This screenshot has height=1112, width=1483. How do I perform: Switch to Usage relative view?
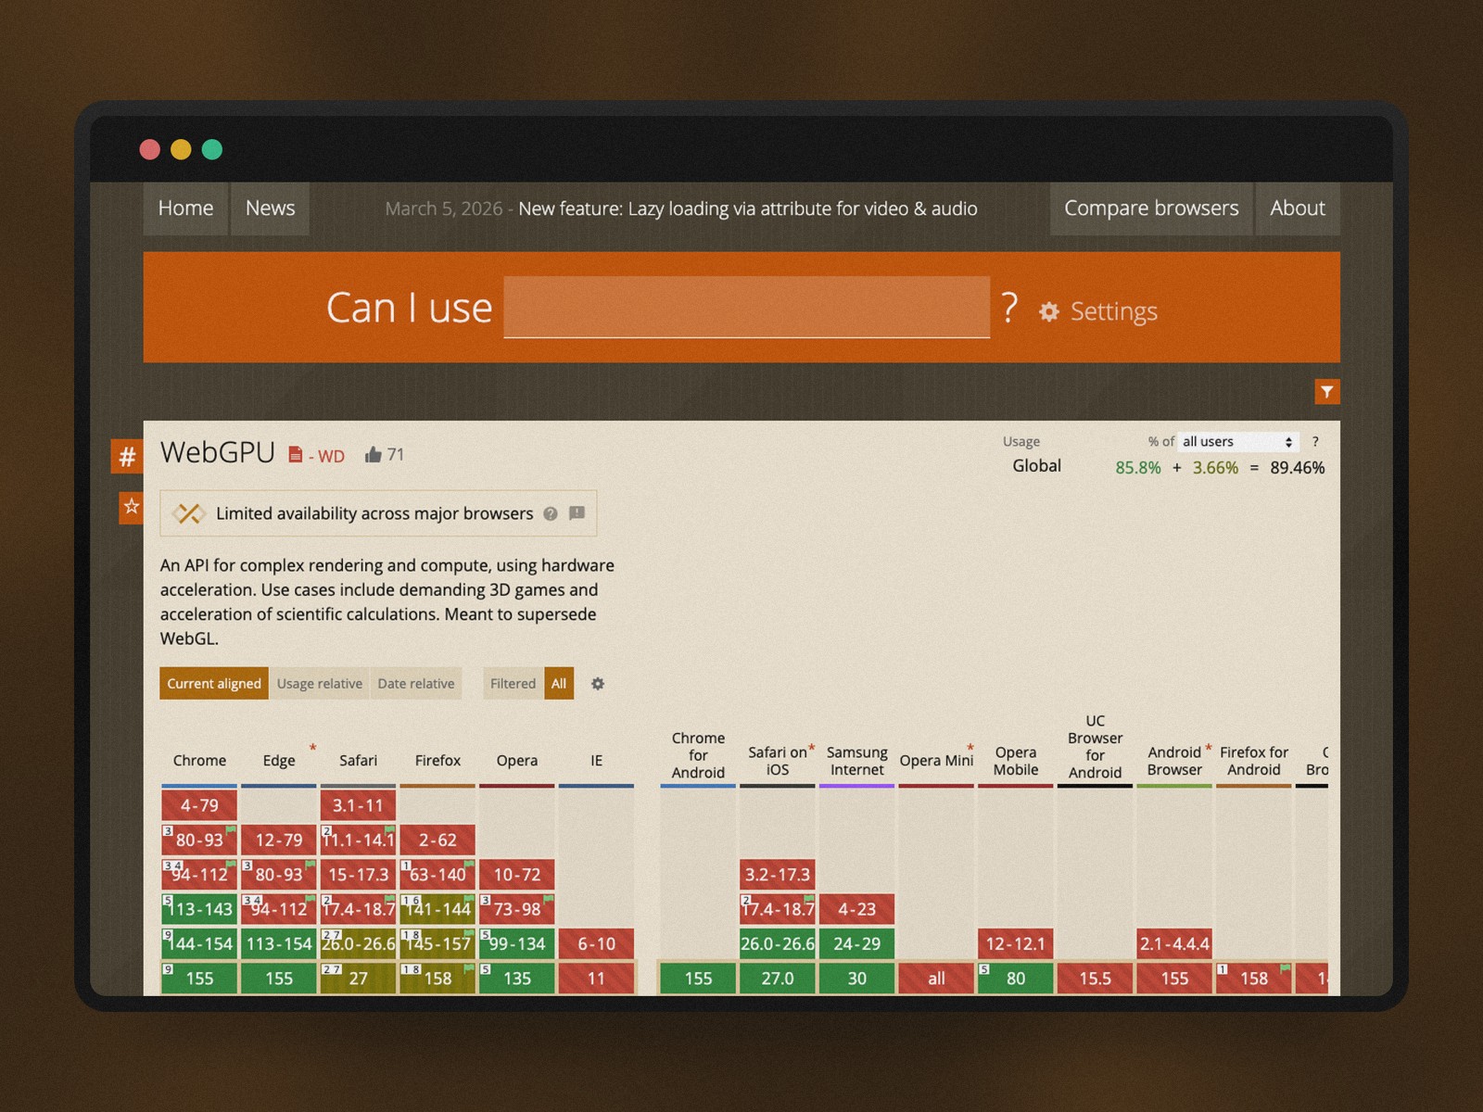[x=320, y=684]
